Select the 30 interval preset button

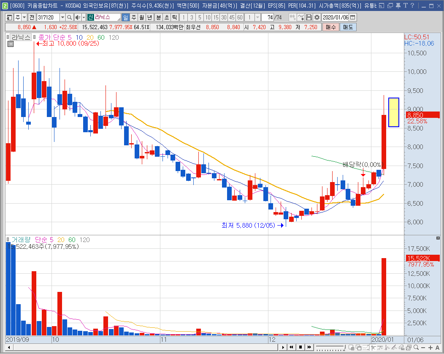click(224, 18)
